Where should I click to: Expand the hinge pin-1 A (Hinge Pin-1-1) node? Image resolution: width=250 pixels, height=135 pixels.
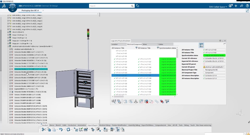click(8, 41)
